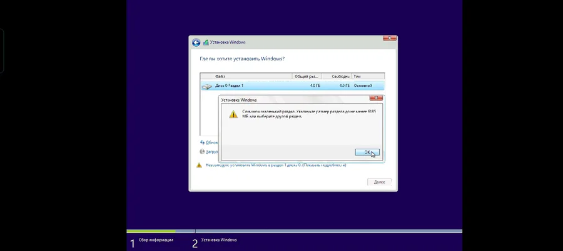Click step 2 Установка Windows at bottom
The height and width of the screenshot is (251, 563).
click(215, 243)
